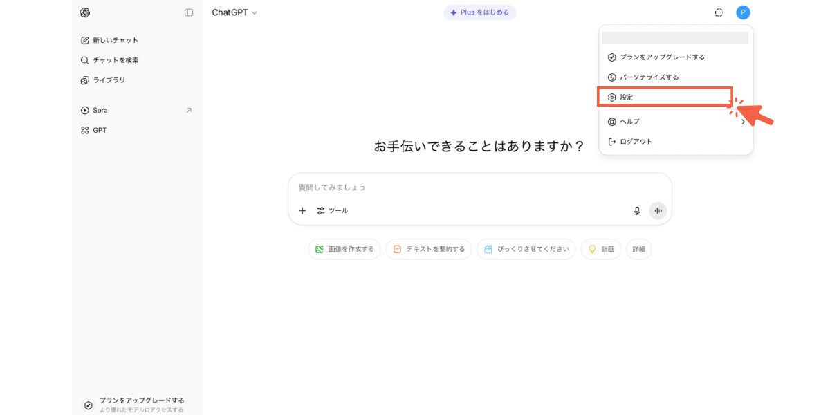Click the library icon beside ライブラリ
The width and height of the screenshot is (830, 415).
(85, 80)
